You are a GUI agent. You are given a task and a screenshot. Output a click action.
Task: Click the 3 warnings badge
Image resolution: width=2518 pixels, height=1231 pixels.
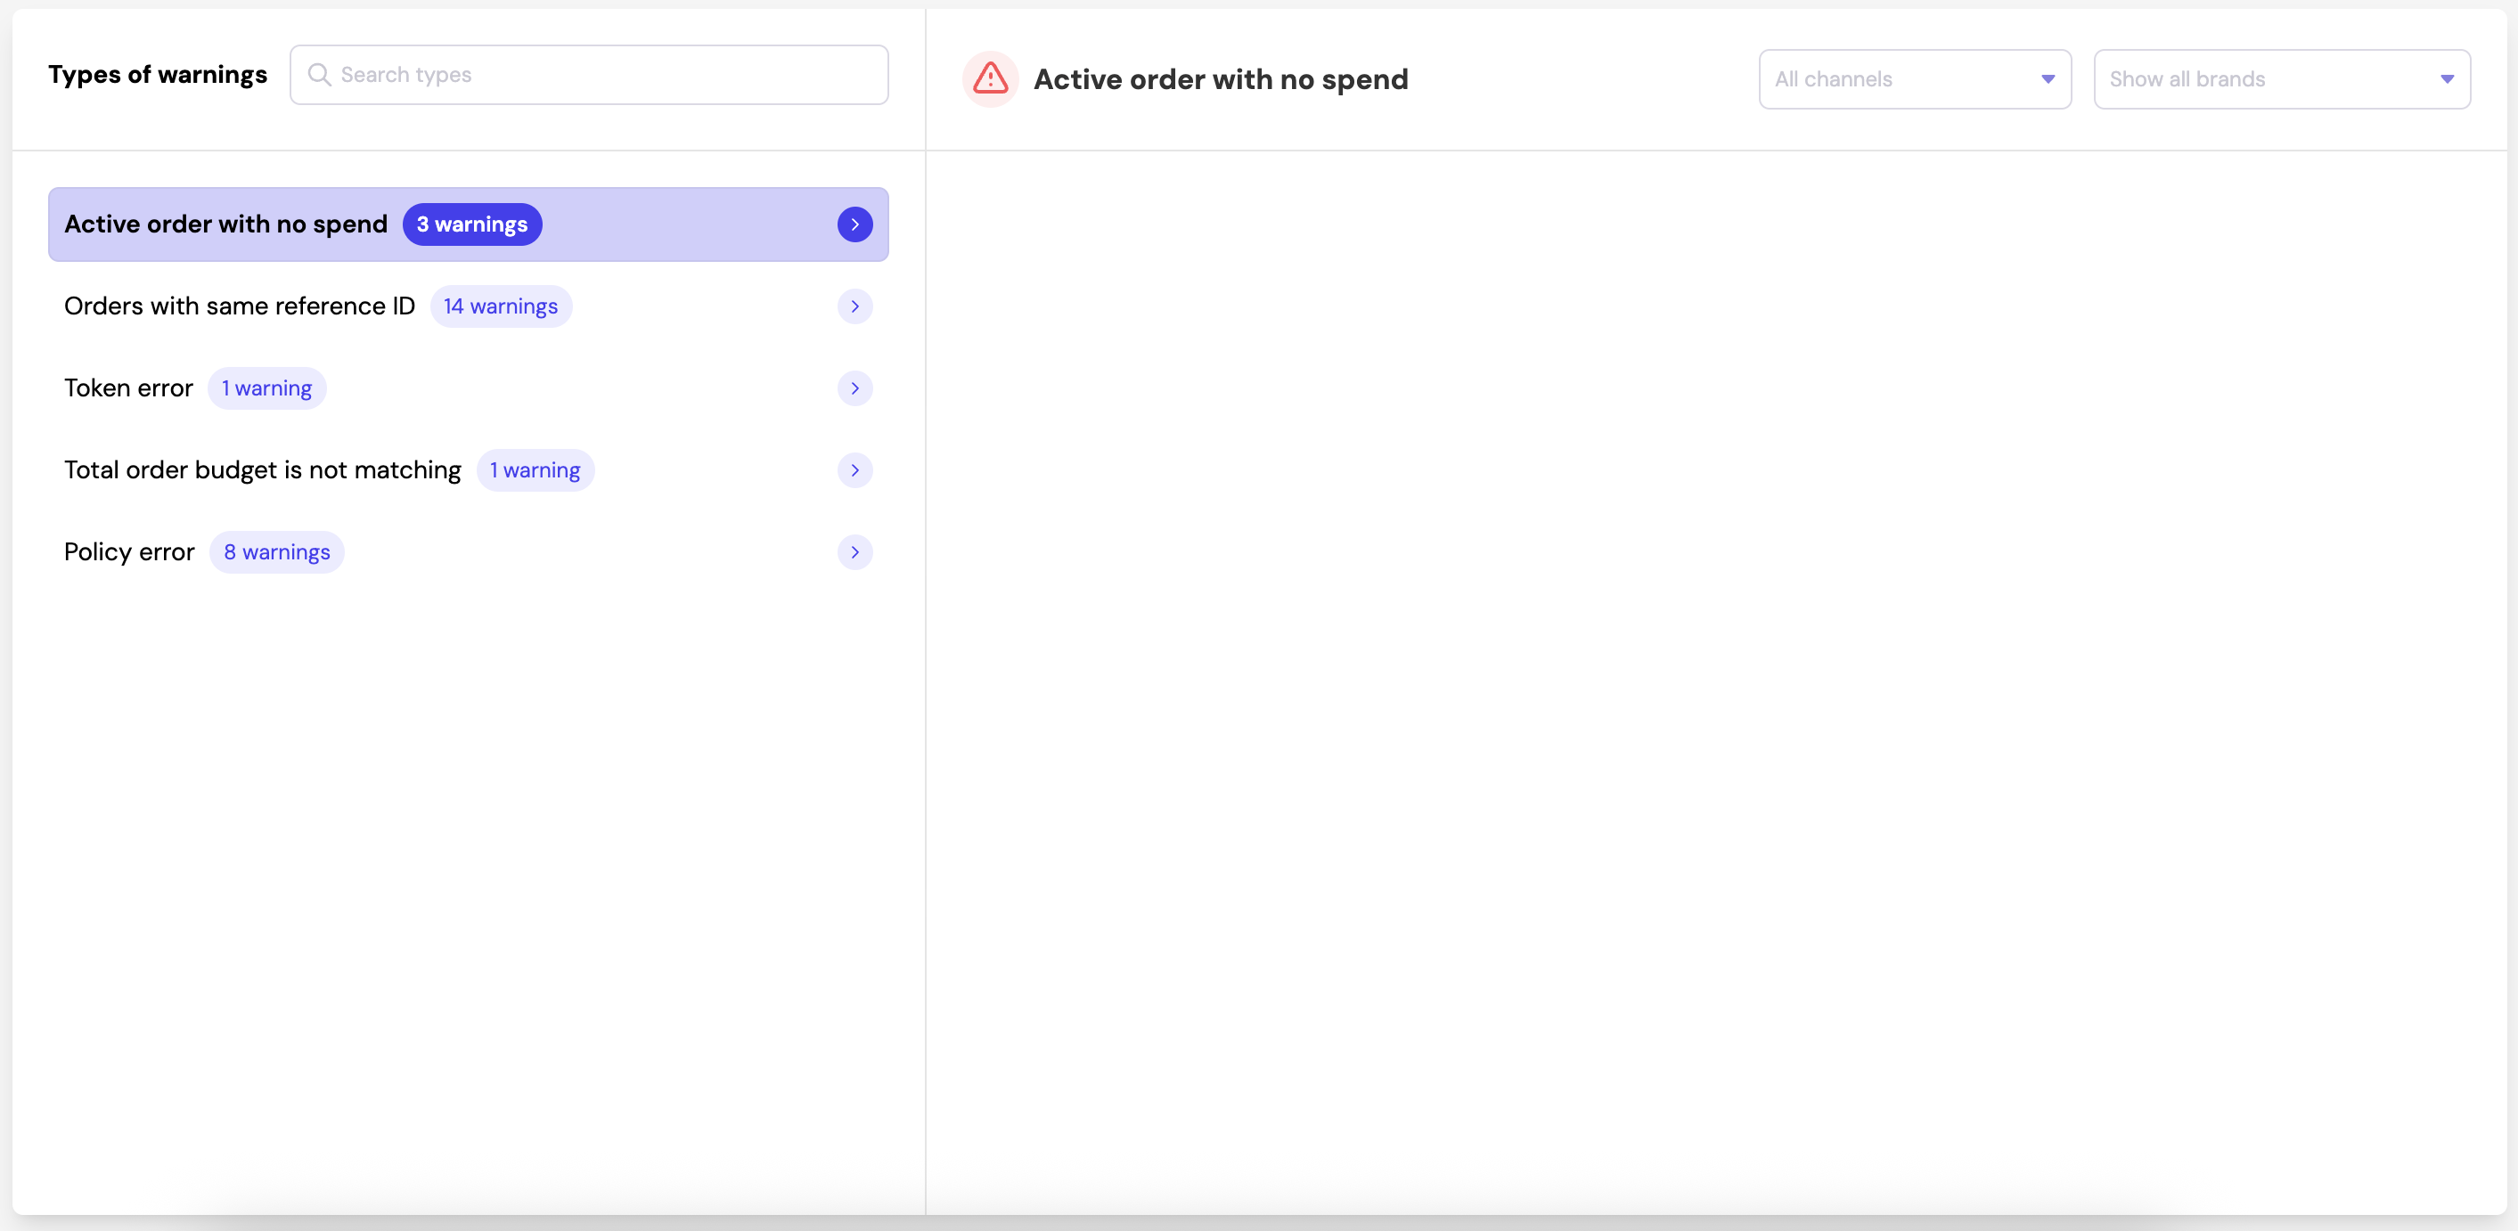click(472, 224)
